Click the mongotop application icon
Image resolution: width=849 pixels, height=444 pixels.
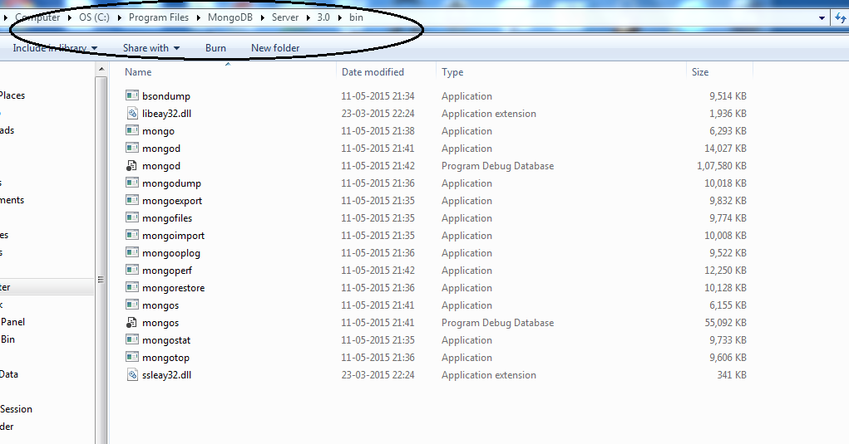pyautogui.click(x=132, y=357)
